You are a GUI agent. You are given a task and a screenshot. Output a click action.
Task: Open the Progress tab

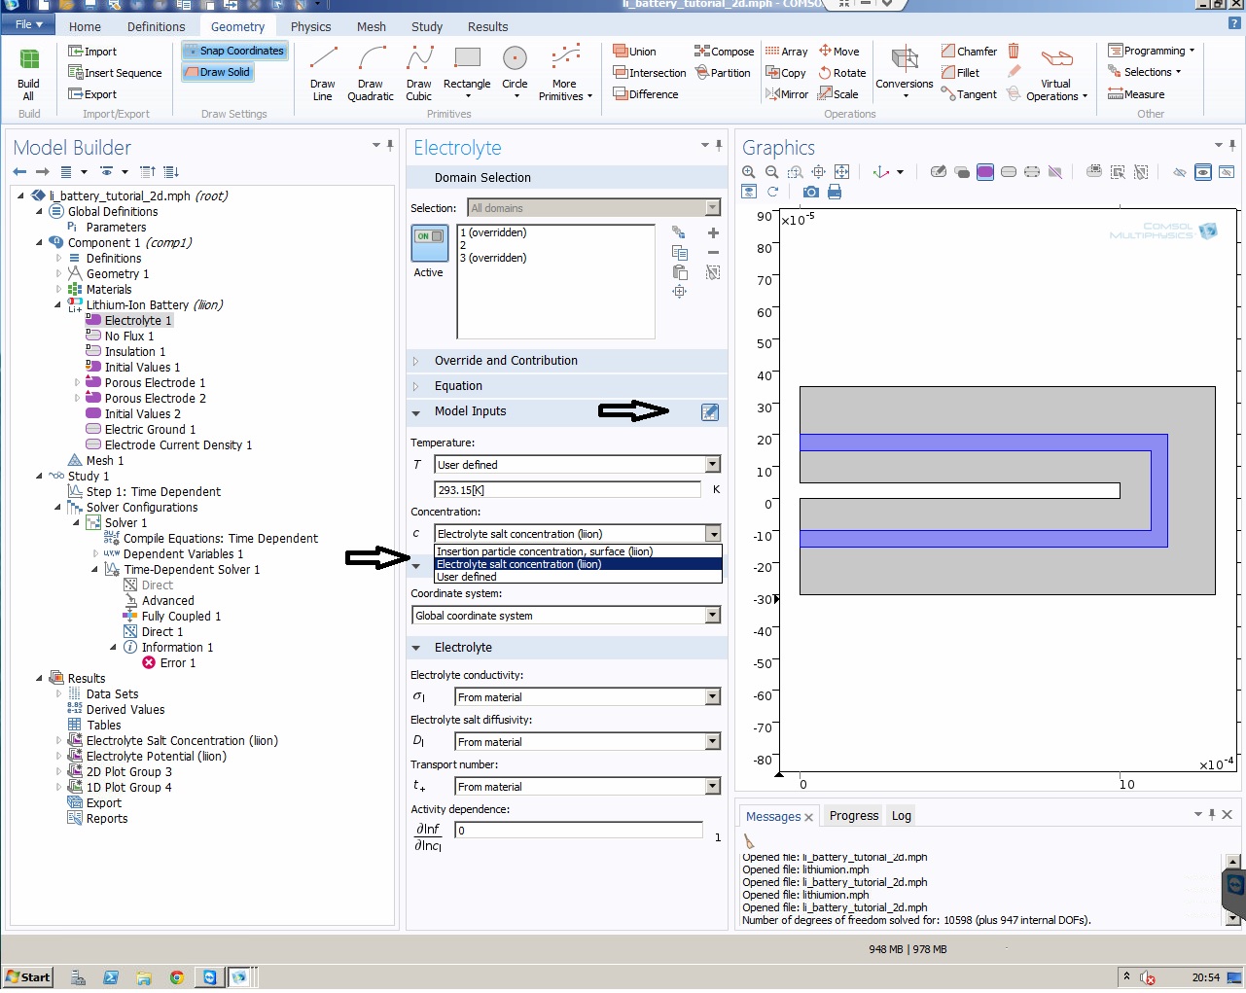tap(853, 816)
